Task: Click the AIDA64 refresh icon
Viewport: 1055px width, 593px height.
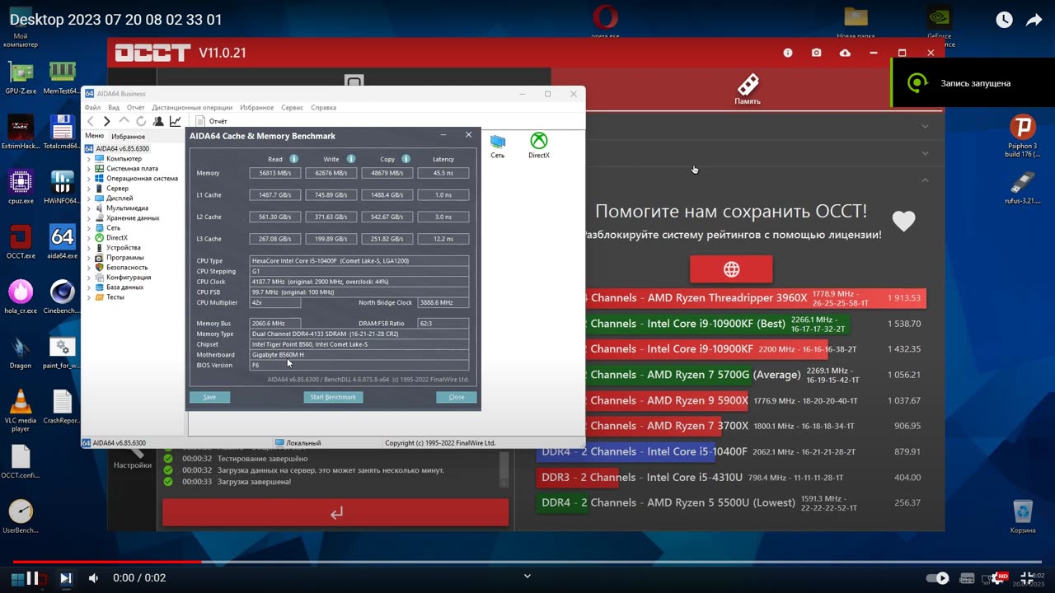Action: pos(141,121)
